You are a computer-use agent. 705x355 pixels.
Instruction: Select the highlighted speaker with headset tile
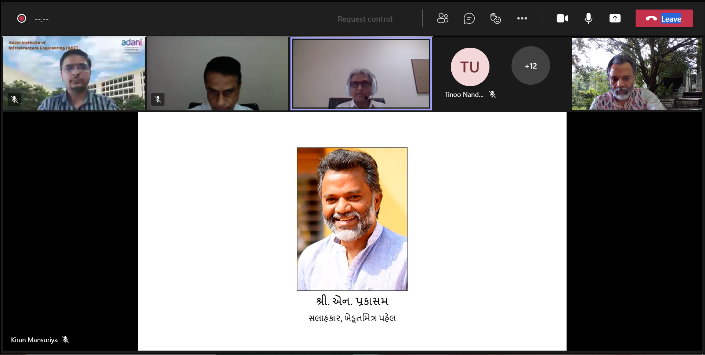point(361,73)
